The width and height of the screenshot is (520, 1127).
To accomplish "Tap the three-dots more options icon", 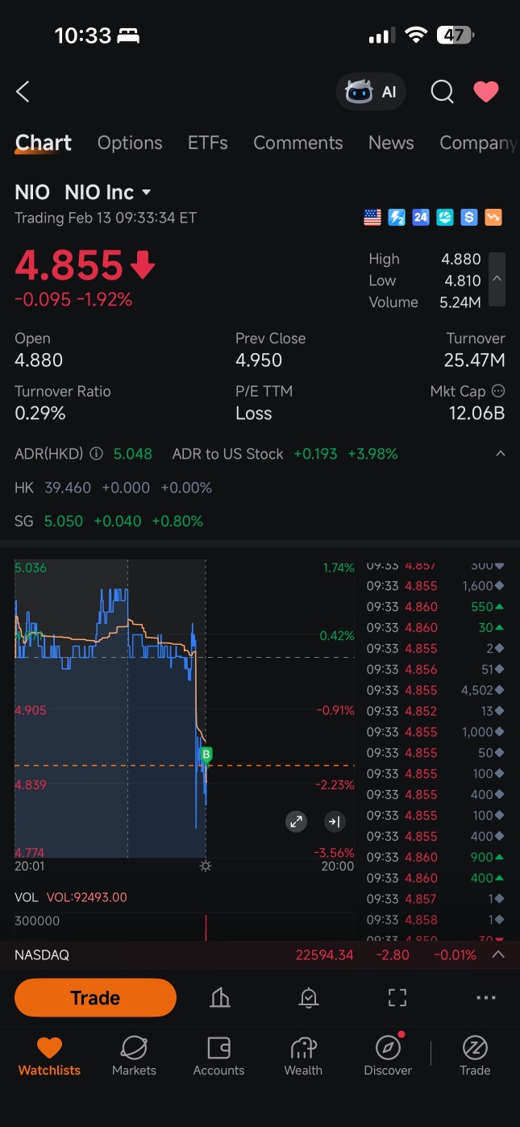I will (x=486, y=998).
